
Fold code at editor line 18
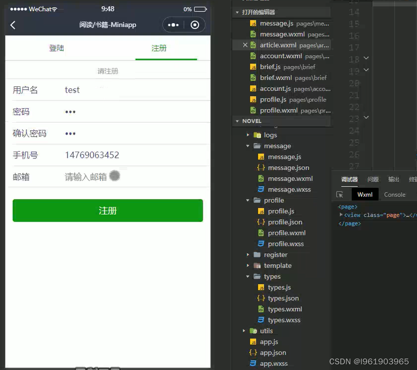click(366, 58)
